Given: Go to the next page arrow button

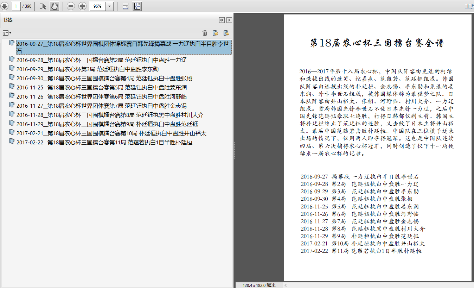Looking at the screenshot, I should [4, 6].
